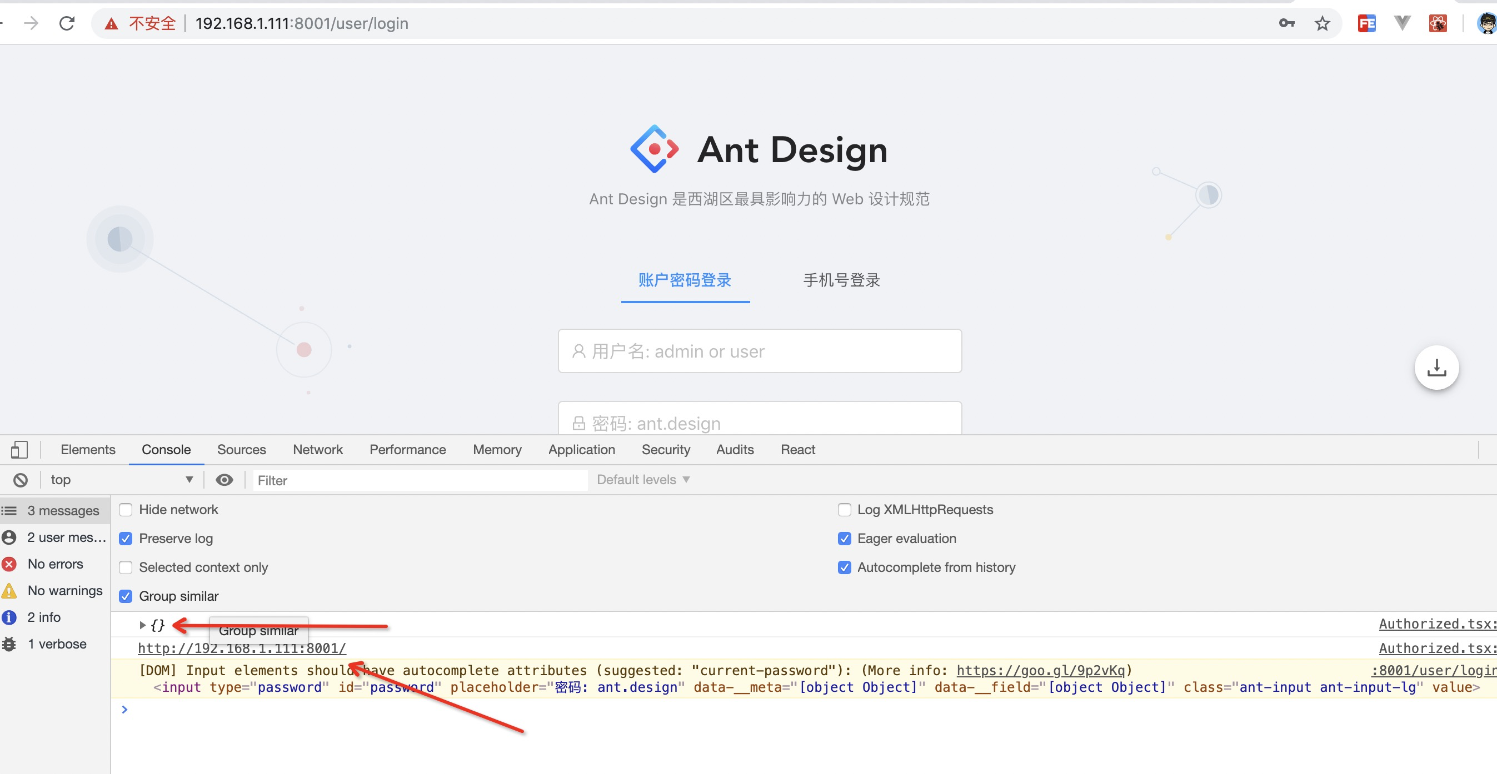
Task: Enable the Hide network checkbox
Action: pyautogui.click(x=126, y=509)
